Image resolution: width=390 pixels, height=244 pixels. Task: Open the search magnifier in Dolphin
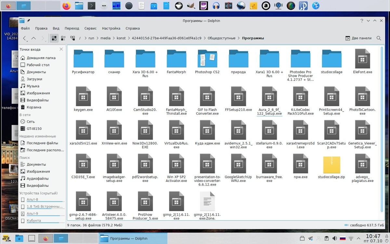[x=379, y=38]
